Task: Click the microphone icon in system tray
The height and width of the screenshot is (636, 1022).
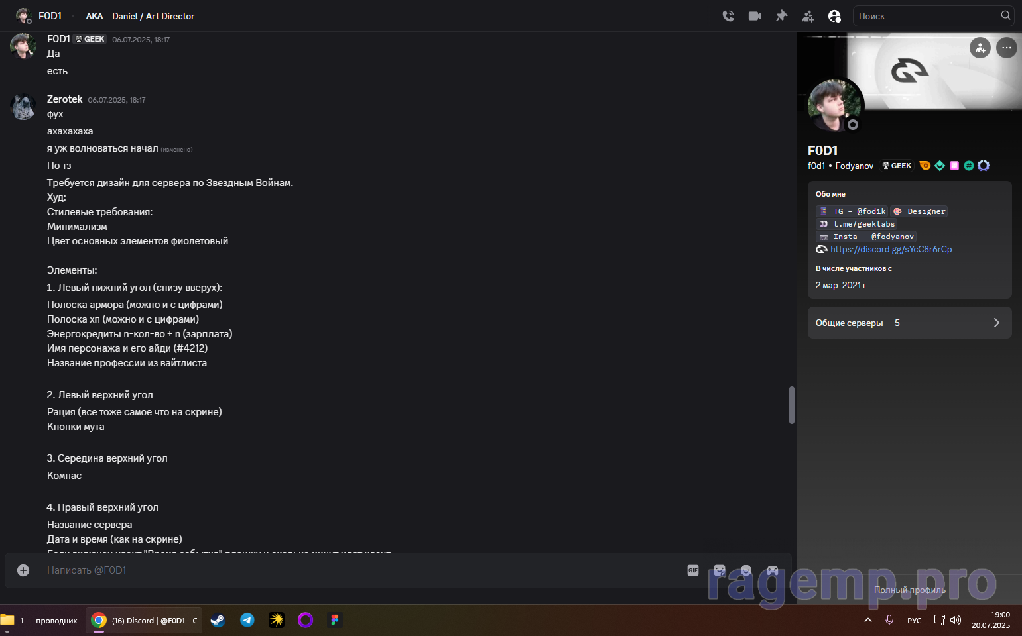Action: click(x=889, y=621)
